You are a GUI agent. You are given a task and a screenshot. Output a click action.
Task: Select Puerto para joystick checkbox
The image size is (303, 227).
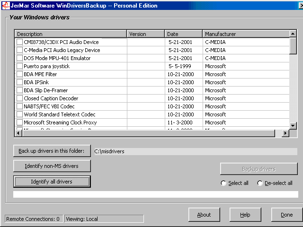coord(19,66)
